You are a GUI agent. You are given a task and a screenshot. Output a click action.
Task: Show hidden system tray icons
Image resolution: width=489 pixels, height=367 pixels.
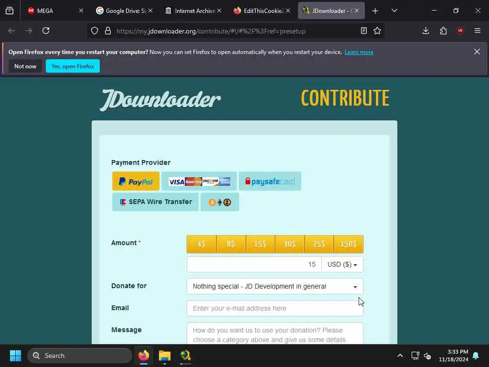(400, 356)
